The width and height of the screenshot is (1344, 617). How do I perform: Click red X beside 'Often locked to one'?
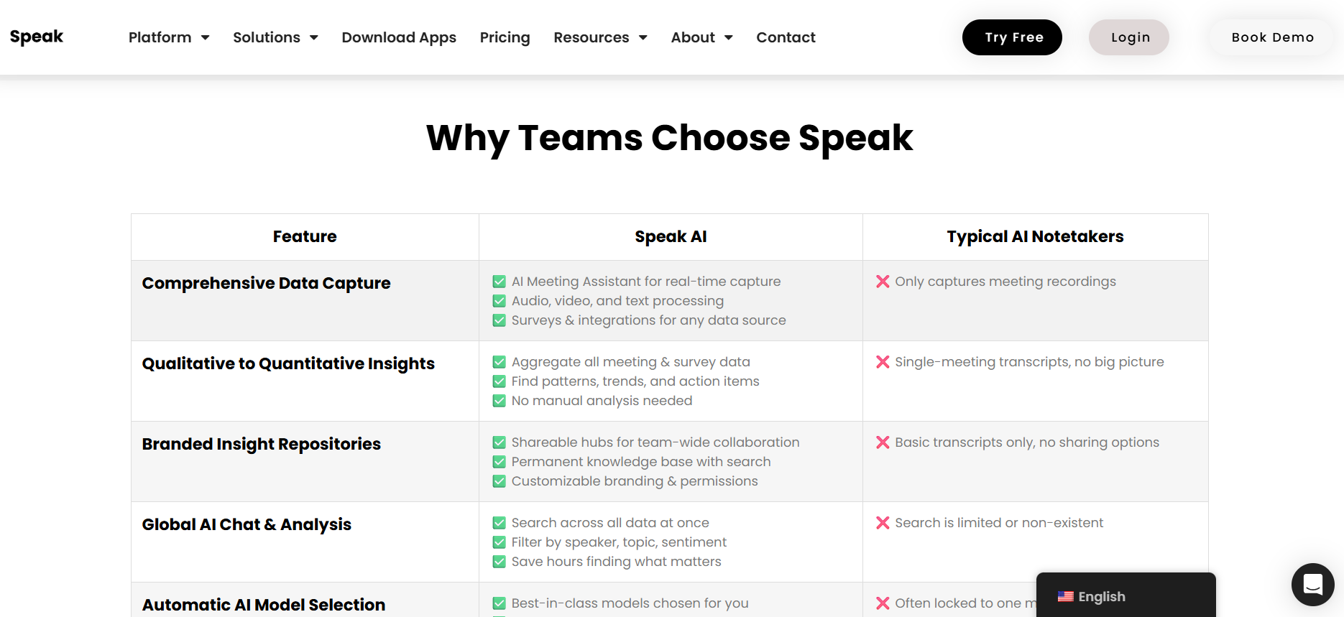point(883,603)
